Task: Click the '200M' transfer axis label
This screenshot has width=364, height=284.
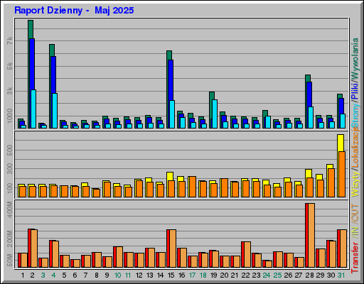Action: [10, 239]
